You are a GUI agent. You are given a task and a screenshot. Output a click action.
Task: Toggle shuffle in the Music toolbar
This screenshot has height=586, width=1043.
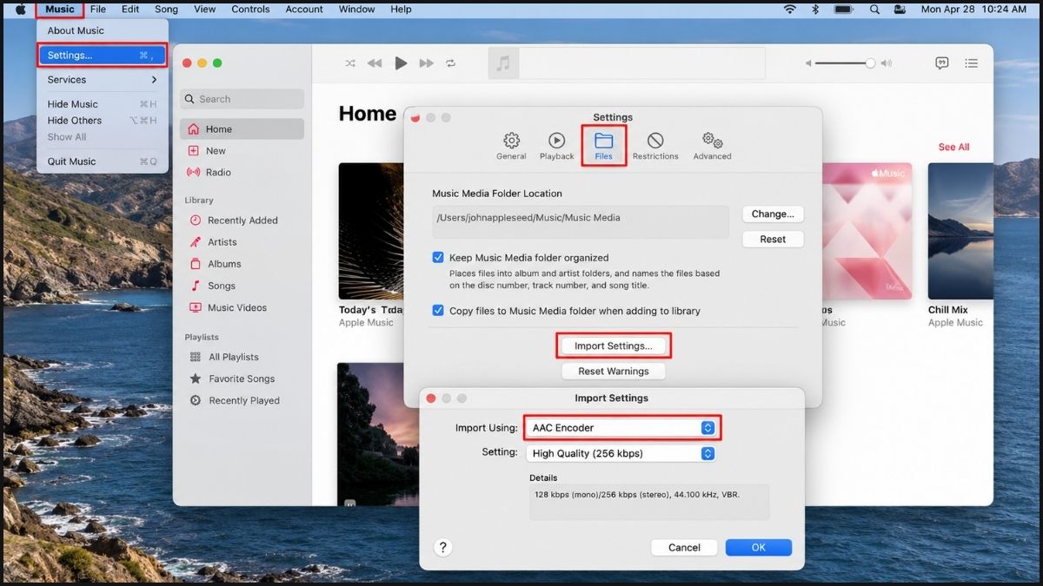(350, 63)
